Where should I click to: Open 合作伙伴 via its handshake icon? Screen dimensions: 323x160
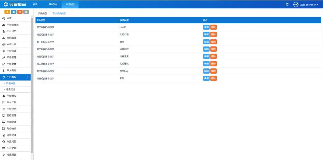point(4,44)
